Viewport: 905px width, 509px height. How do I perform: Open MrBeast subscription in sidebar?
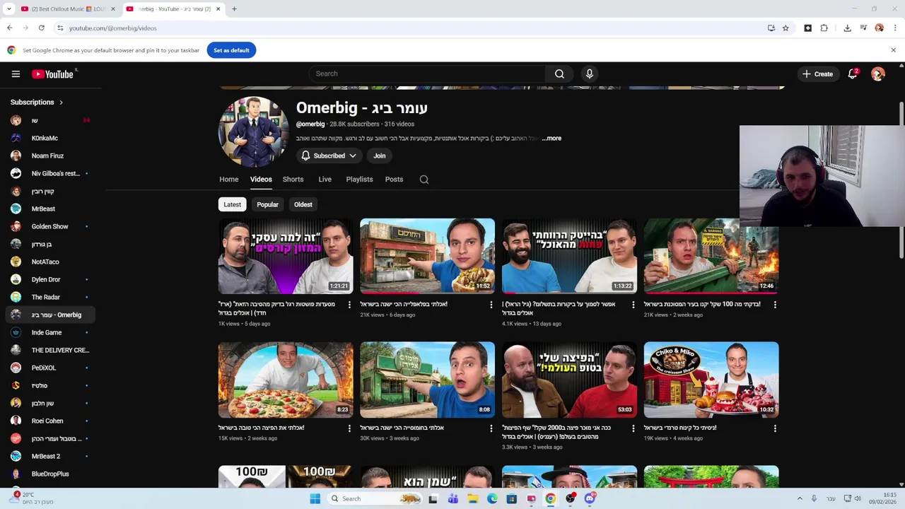click(x=49, y=209)
